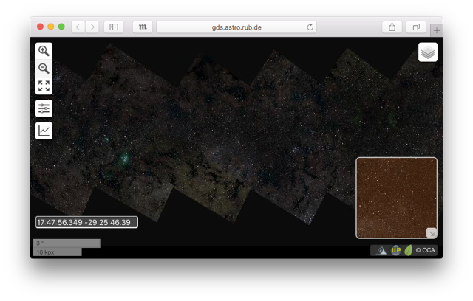Show all tabs overview

coord(416,27)
